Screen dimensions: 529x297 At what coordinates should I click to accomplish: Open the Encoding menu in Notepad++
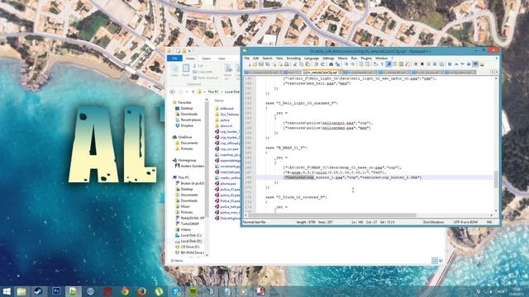[293, 59]
